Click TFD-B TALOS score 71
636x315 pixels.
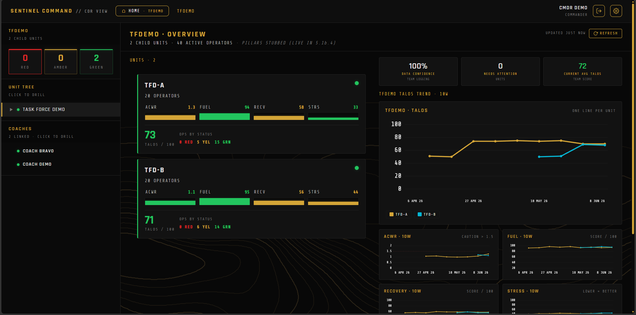pos(149,220)
